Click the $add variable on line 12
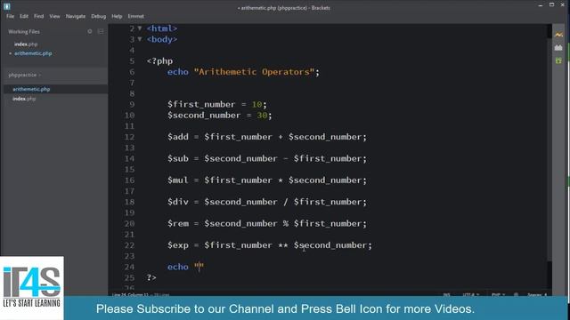The height and width of the screenshot is (320, 570). point(178,137)
